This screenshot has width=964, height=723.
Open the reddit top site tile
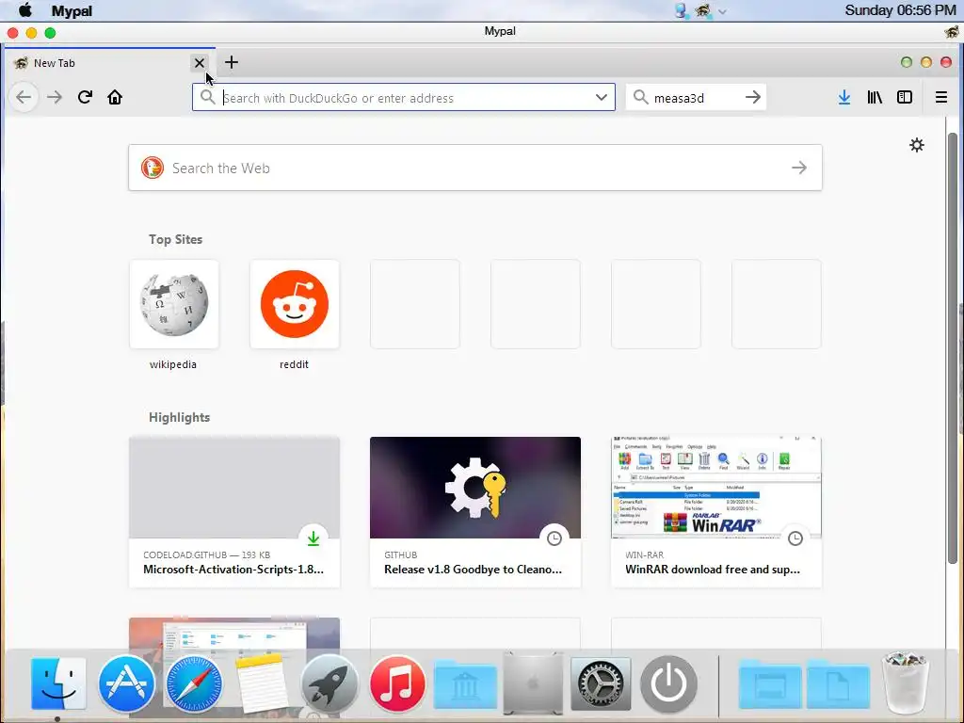click(295, 304)
